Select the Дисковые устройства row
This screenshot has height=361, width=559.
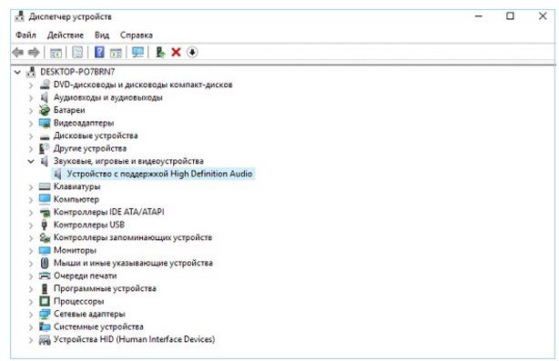tap(96, 135)
